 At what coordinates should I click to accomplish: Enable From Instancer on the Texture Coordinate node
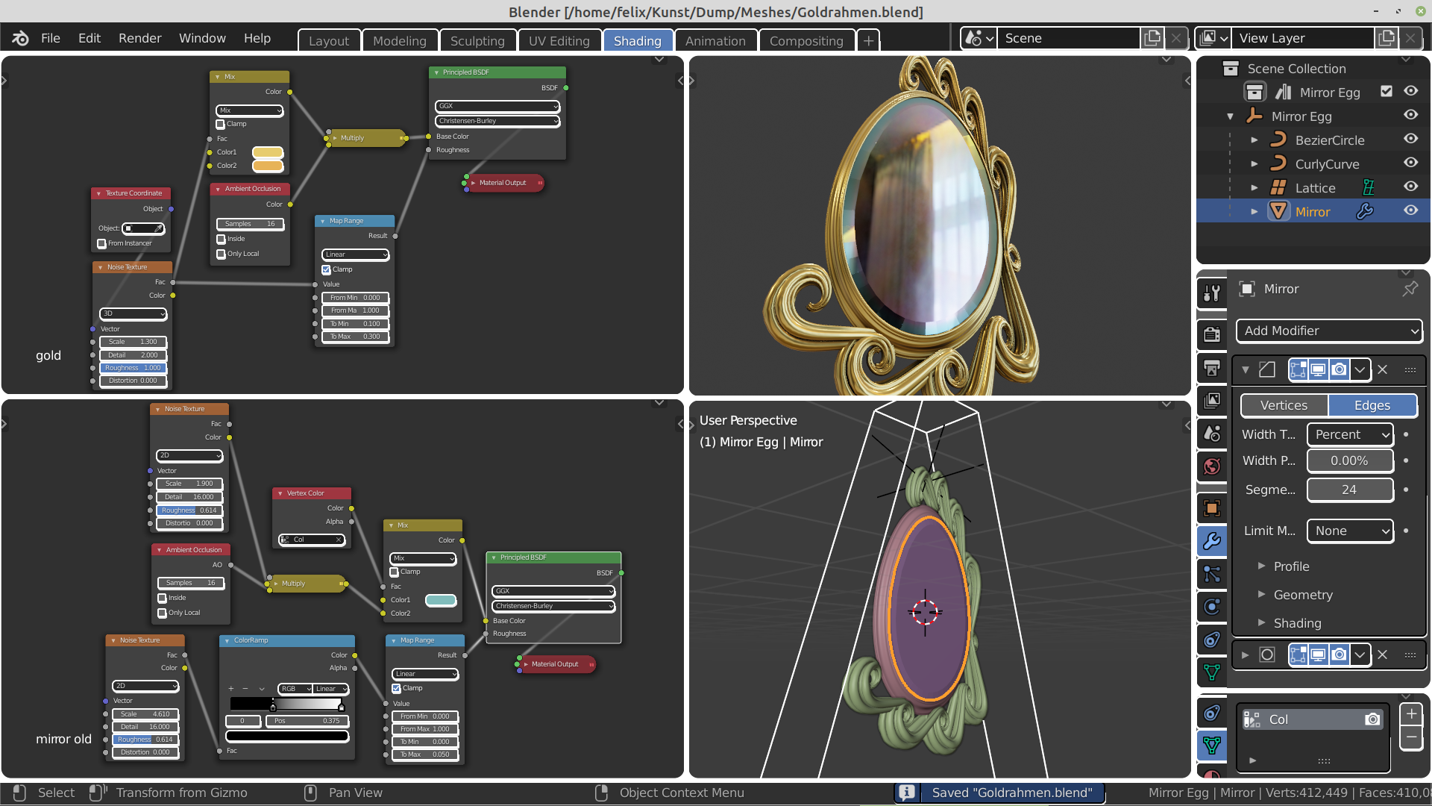102,243
